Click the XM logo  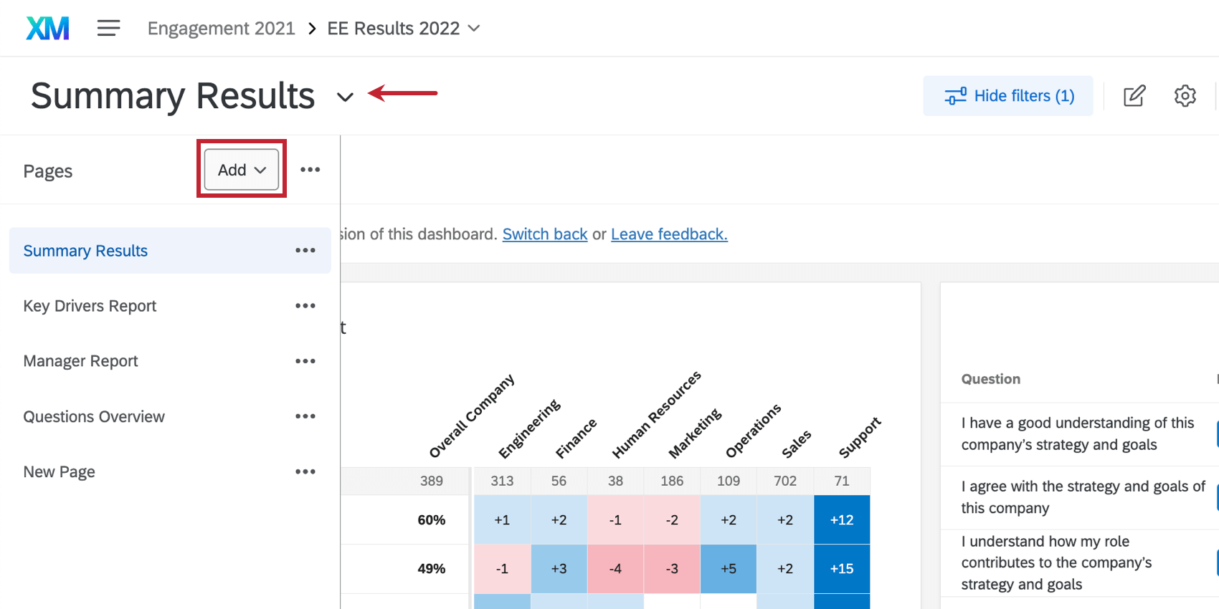47,28
